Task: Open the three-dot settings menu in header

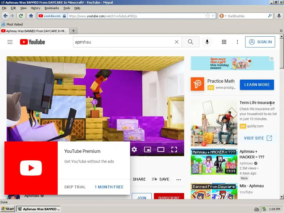Action: coord(237,42)
